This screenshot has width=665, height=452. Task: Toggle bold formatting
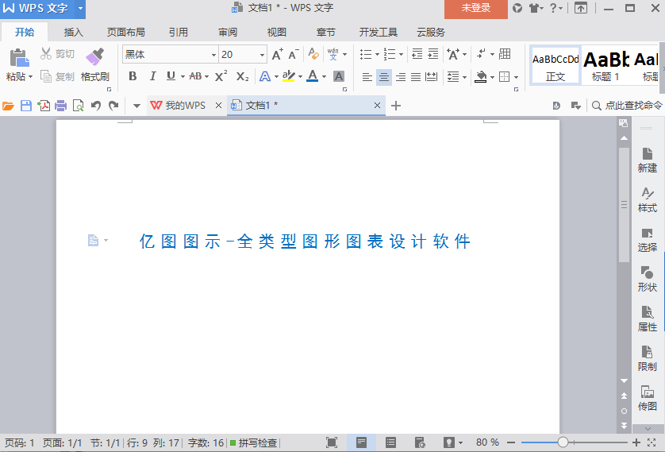pos(133,76)
